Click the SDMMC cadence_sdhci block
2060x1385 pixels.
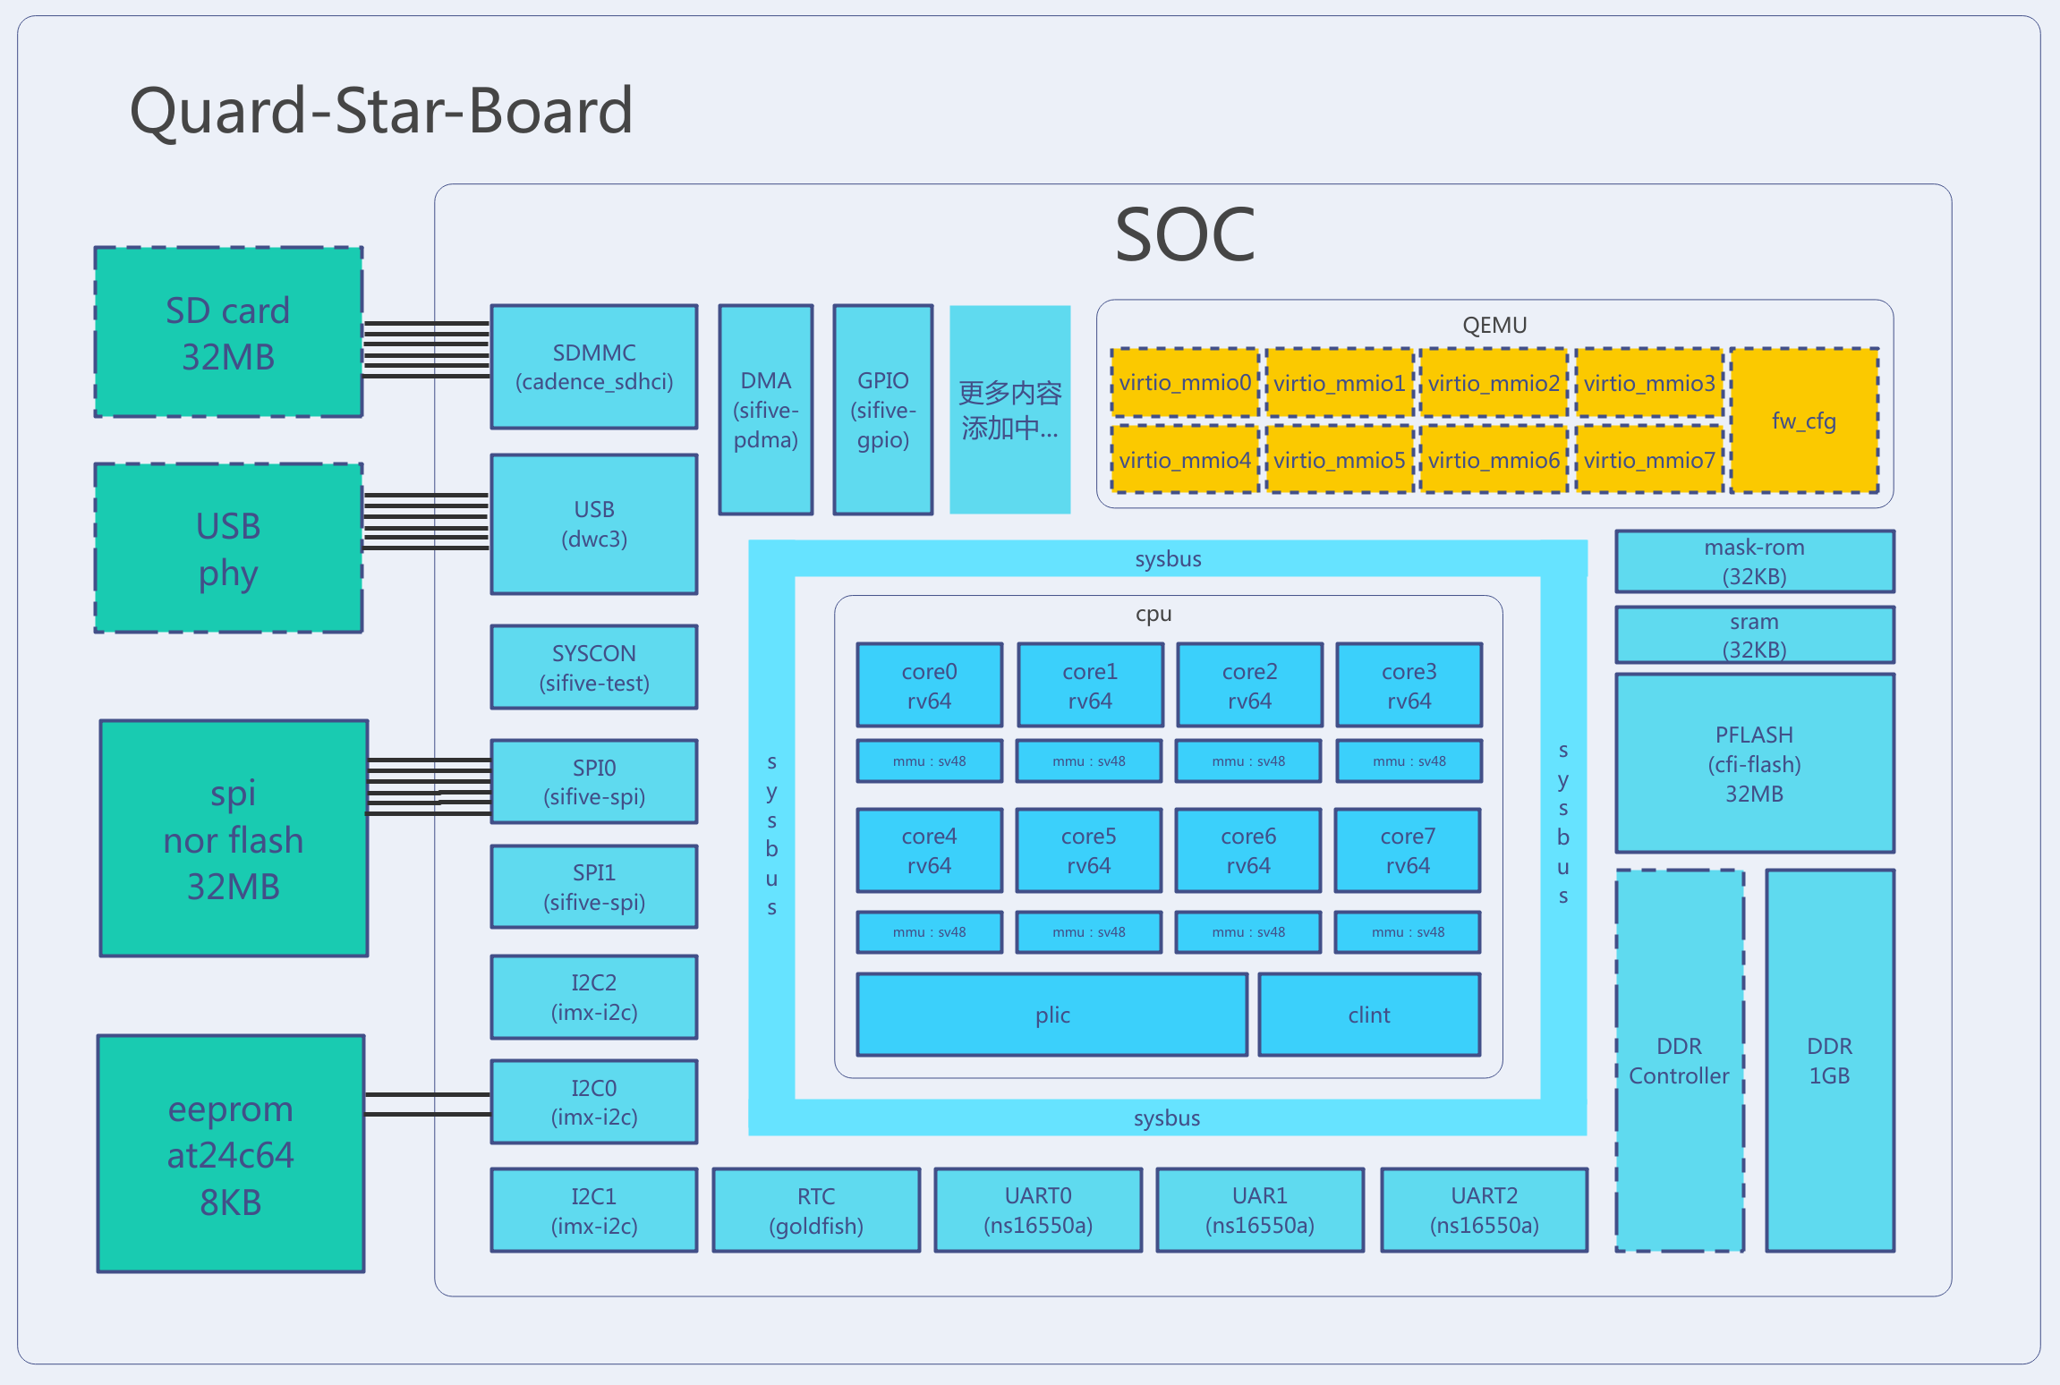(593, 367)
